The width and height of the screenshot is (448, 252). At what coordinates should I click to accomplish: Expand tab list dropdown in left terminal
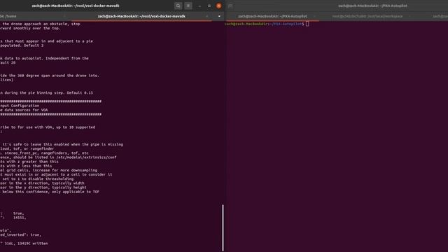(x=219, y=16)
